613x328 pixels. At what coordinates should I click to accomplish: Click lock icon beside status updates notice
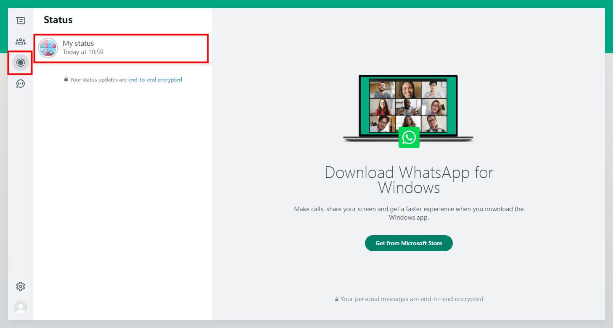(x=66, y=79)
